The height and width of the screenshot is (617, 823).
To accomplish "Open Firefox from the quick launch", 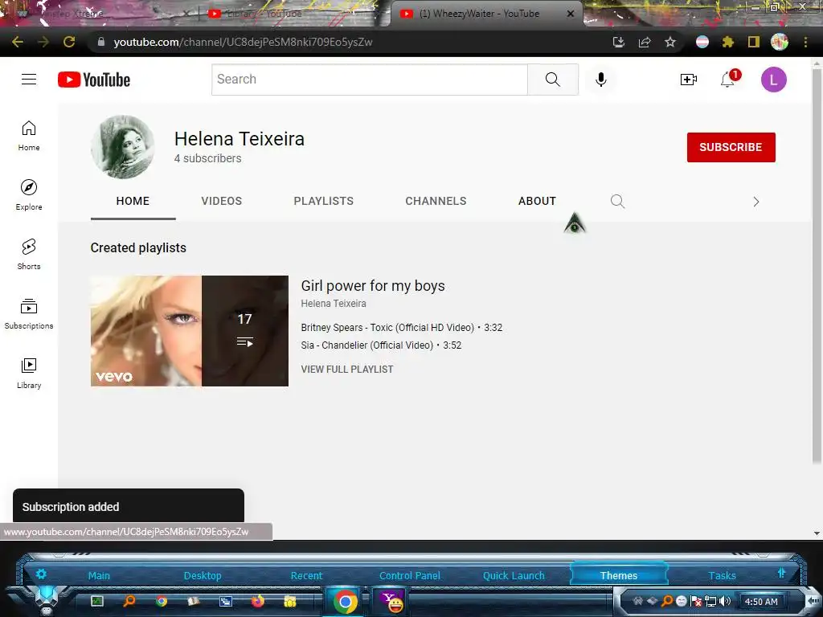I will (258, 601).
